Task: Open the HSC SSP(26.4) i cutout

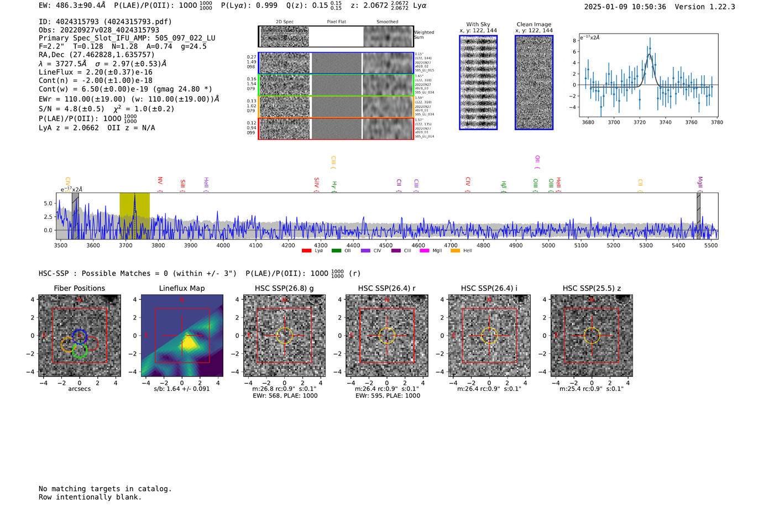Action: [x=489, y=336]
